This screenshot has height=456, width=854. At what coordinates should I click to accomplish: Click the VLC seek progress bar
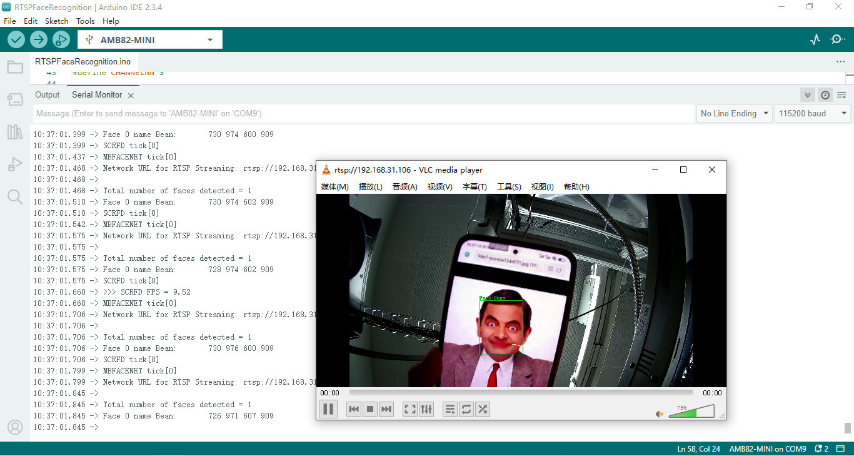521,393
